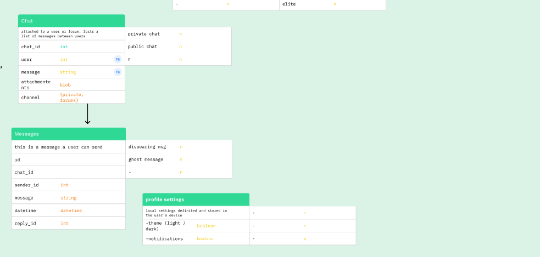Select the '-notifications' field
Screen dimensions: 540x257
coord(164,239)
